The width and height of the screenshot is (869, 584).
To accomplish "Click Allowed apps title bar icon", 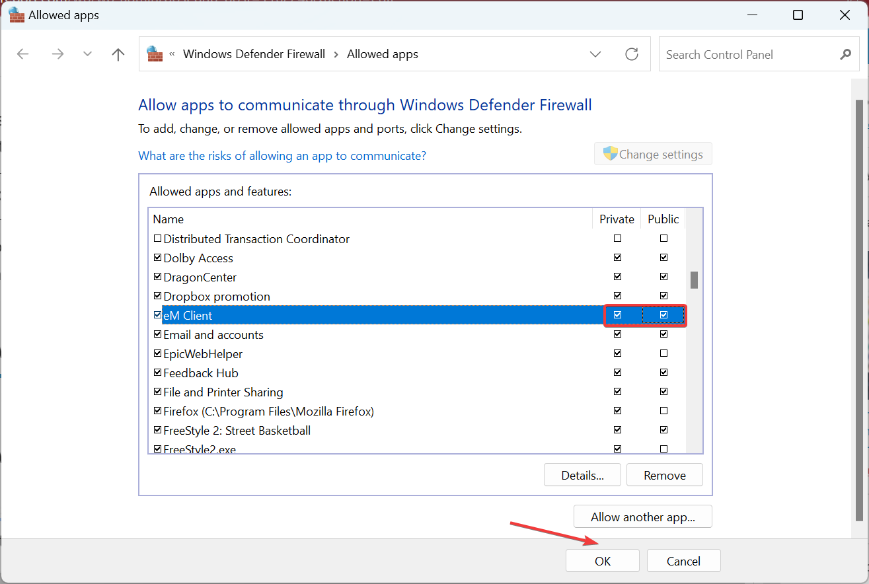I will pyautogui.click(x=17, y=15).
